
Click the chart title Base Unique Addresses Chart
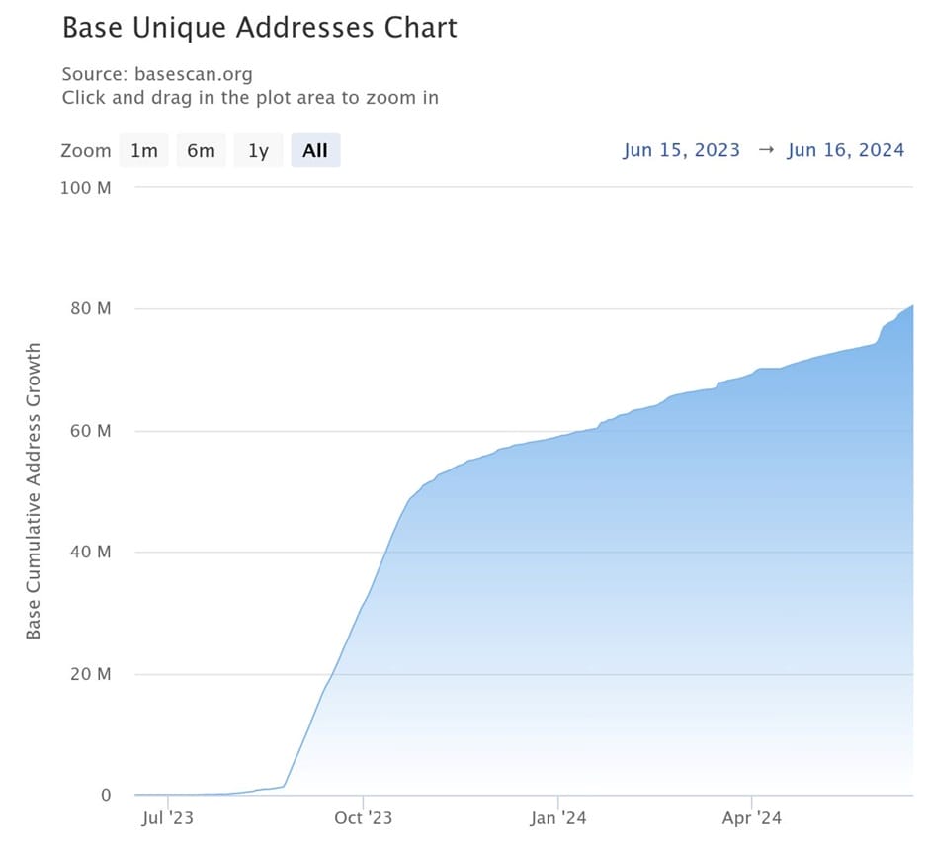click(x=259, y=28)
